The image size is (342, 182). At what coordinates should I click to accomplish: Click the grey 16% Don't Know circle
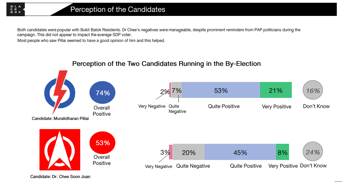coord(313,91)
